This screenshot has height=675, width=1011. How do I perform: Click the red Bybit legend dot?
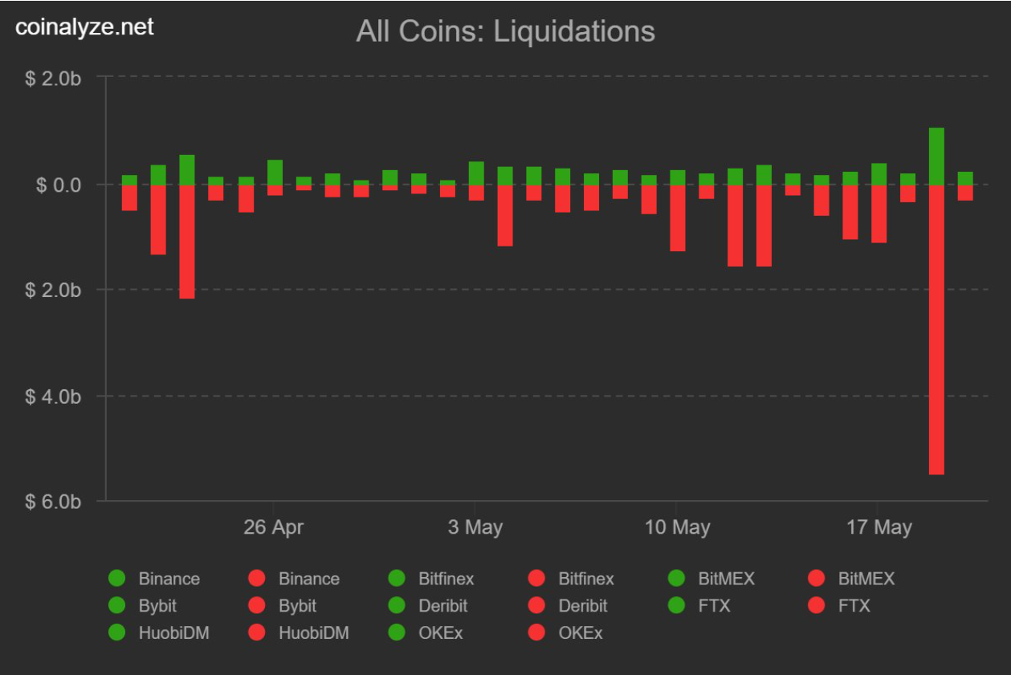point(257,605)
